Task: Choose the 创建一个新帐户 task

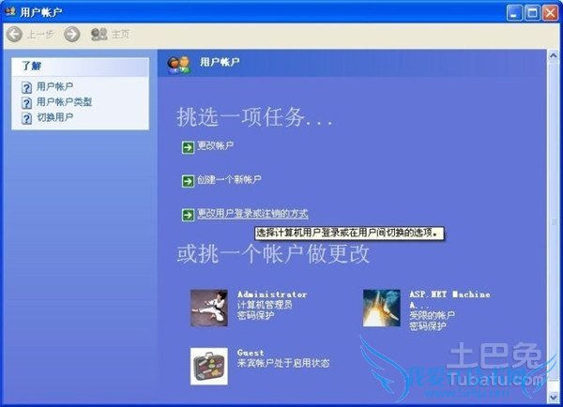Action: [x=229, y=179]
